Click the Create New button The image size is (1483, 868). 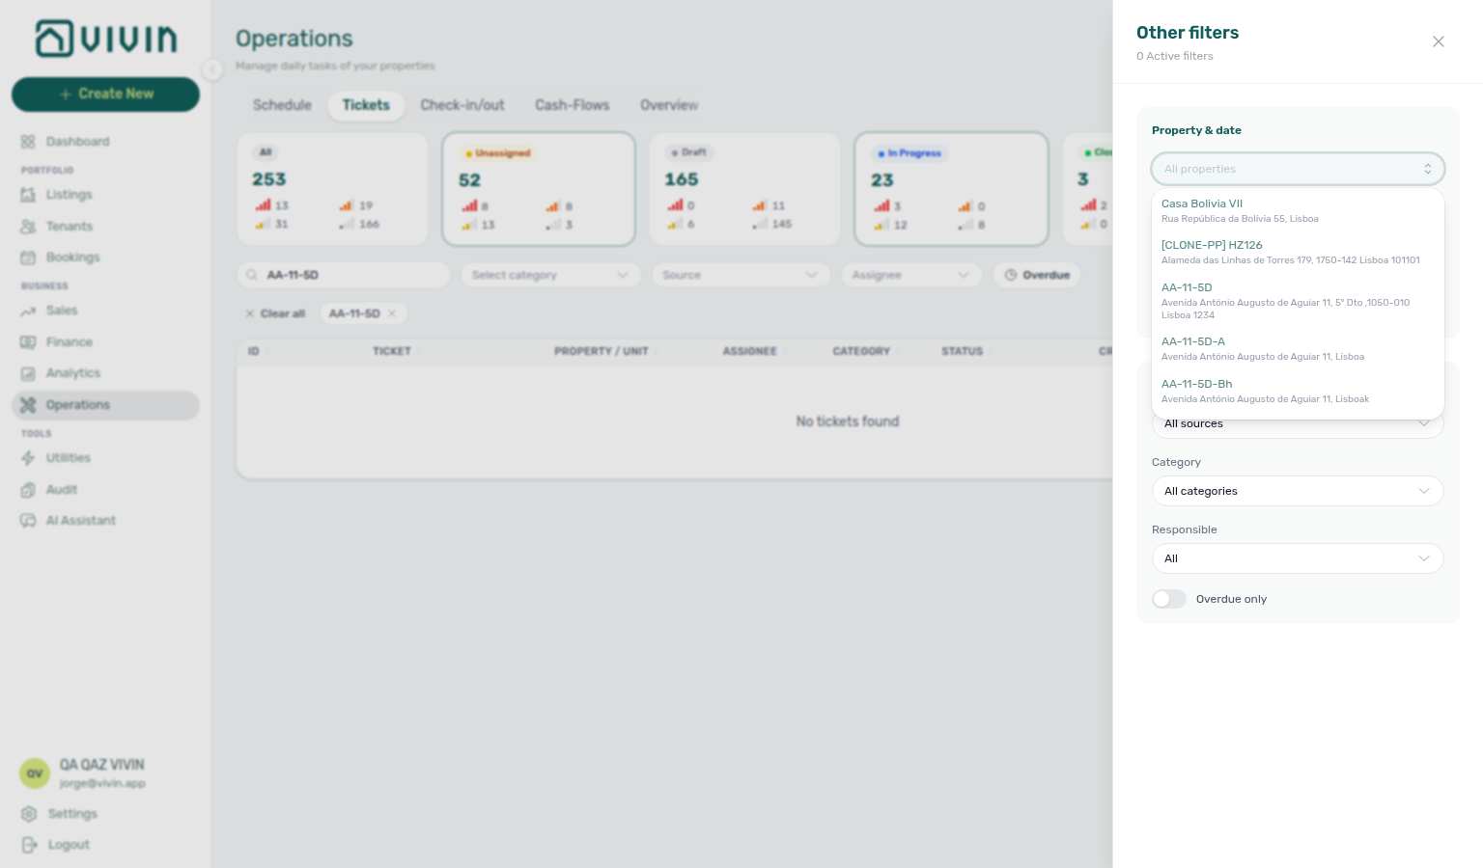(x=105, y=94)
